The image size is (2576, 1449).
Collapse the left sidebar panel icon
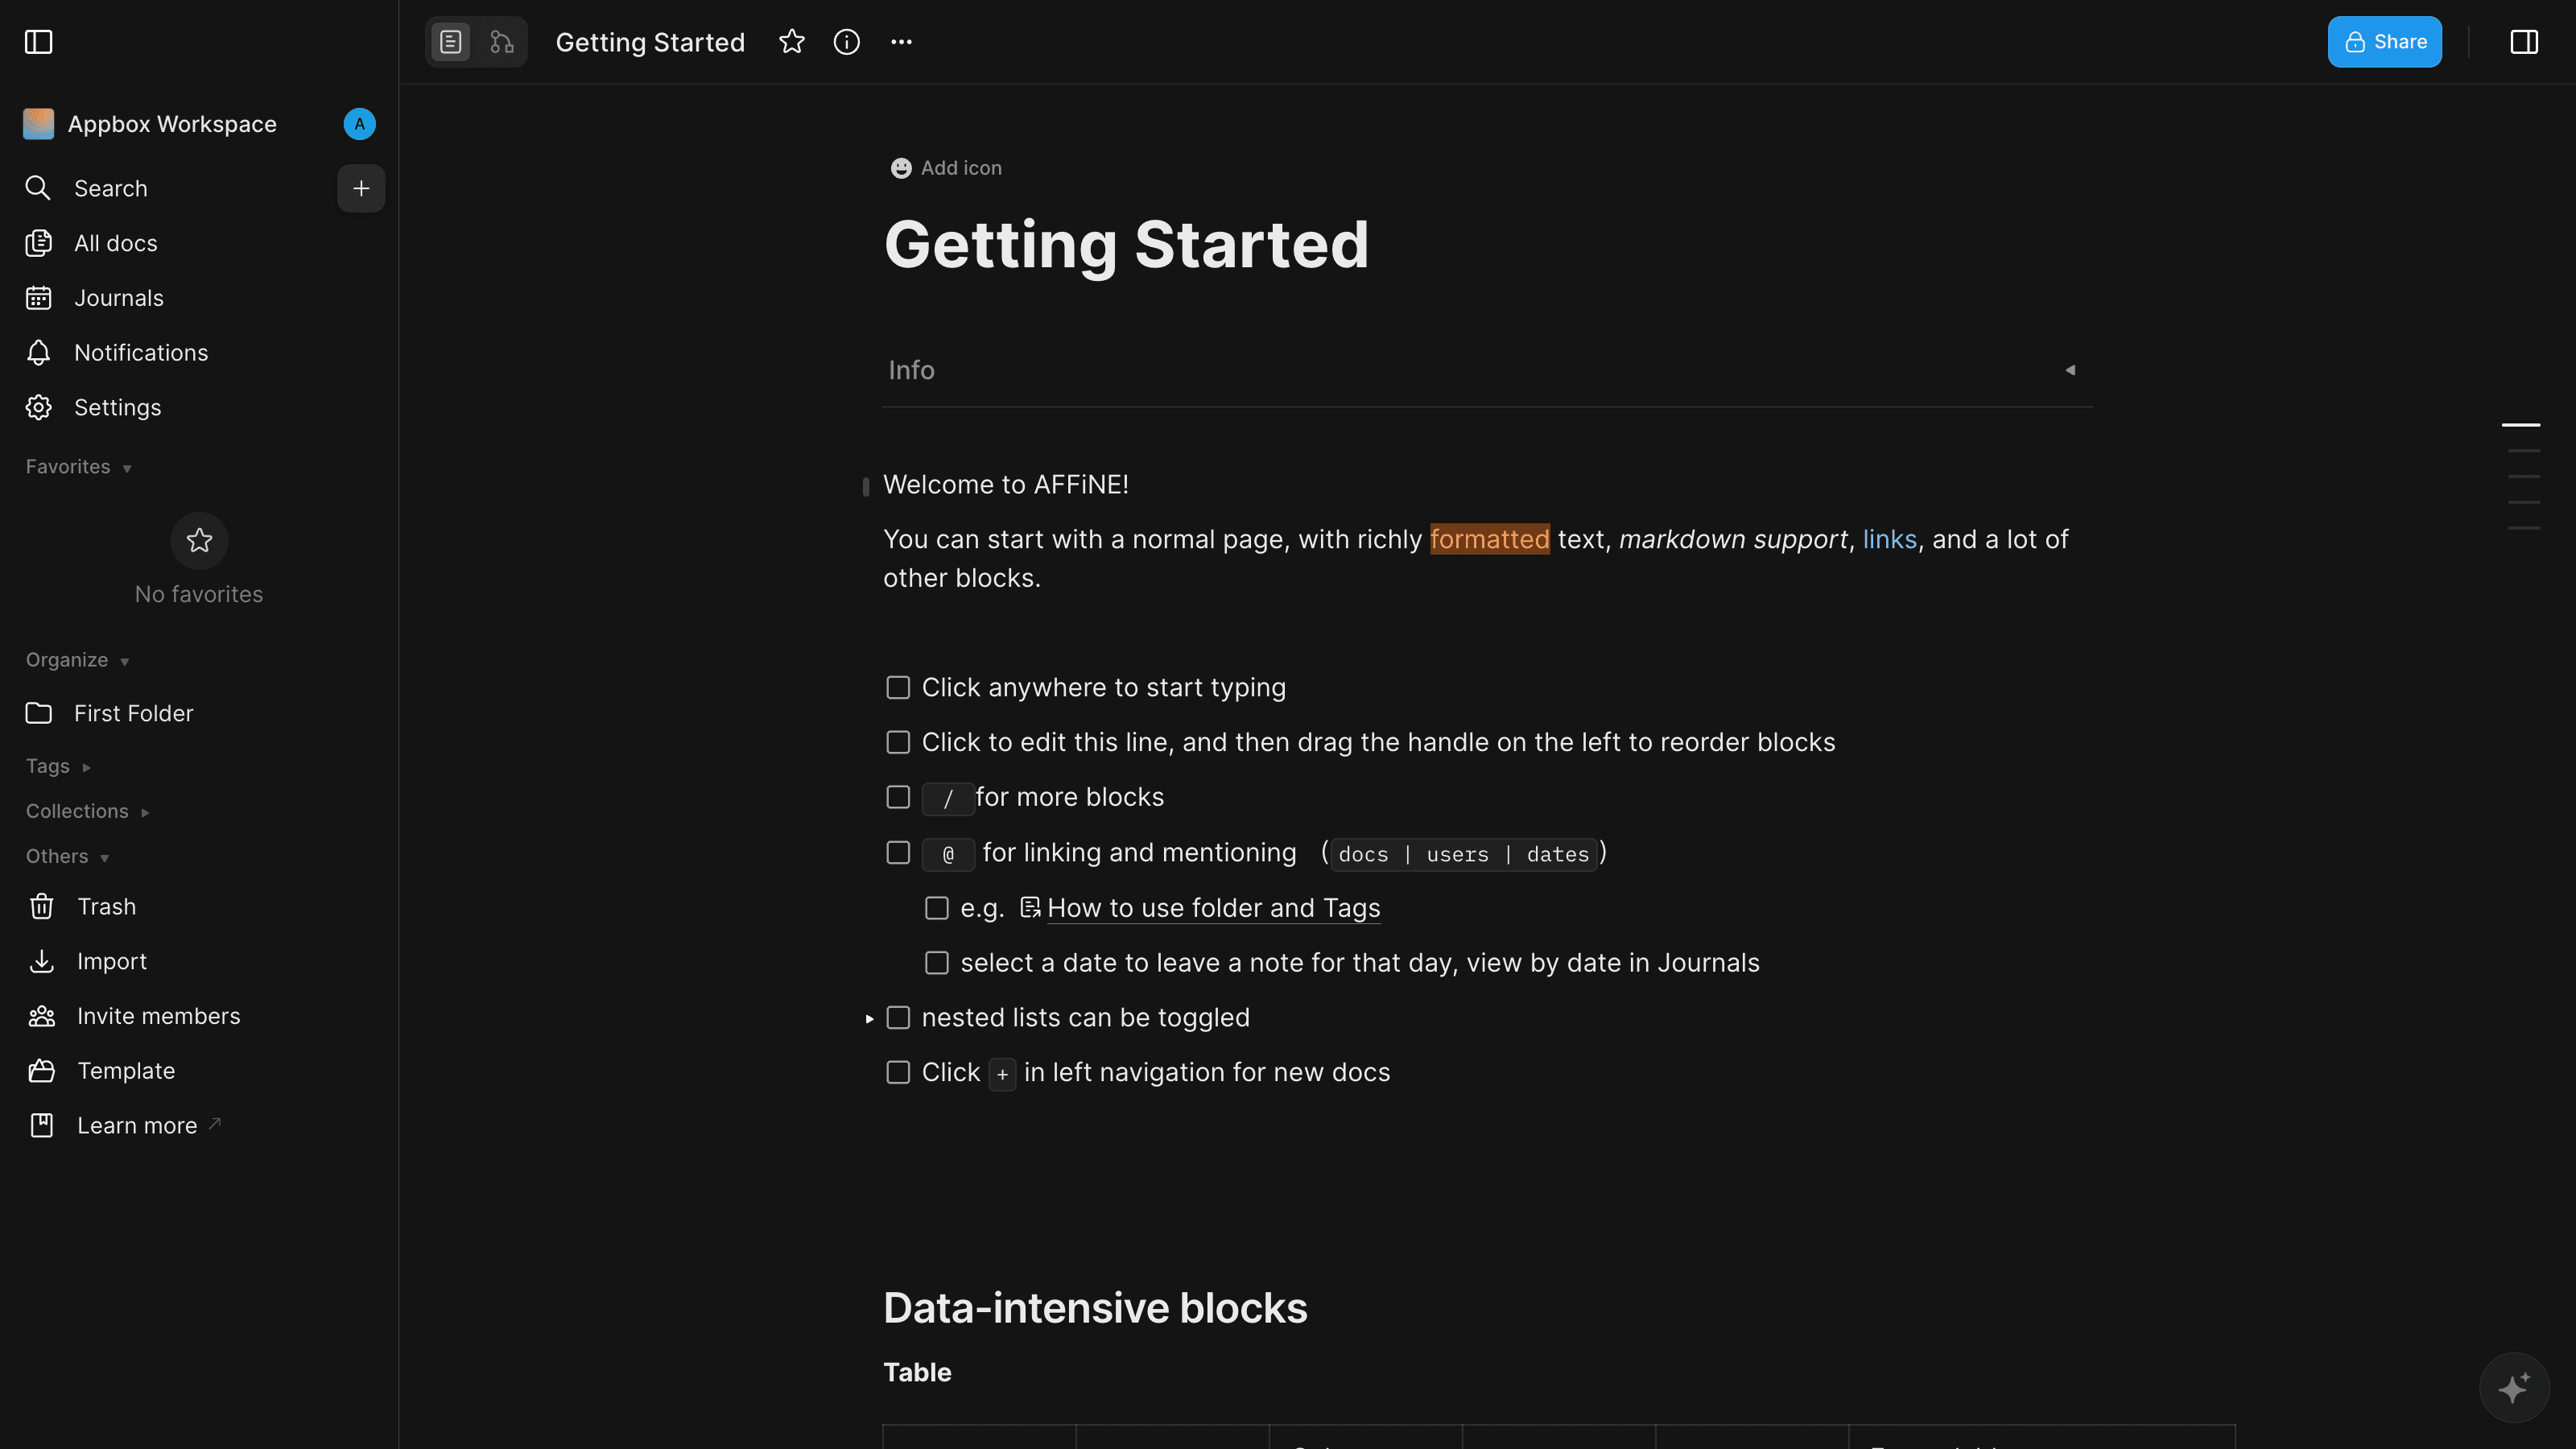38,42
